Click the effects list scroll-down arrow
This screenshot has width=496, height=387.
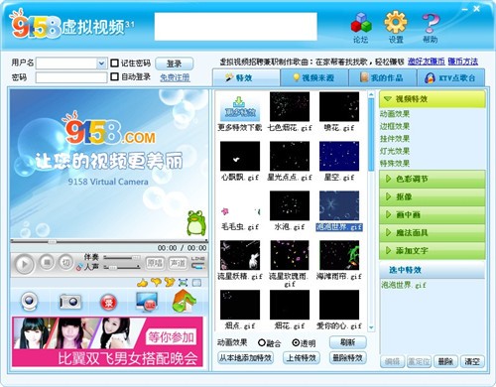point(371,327)
